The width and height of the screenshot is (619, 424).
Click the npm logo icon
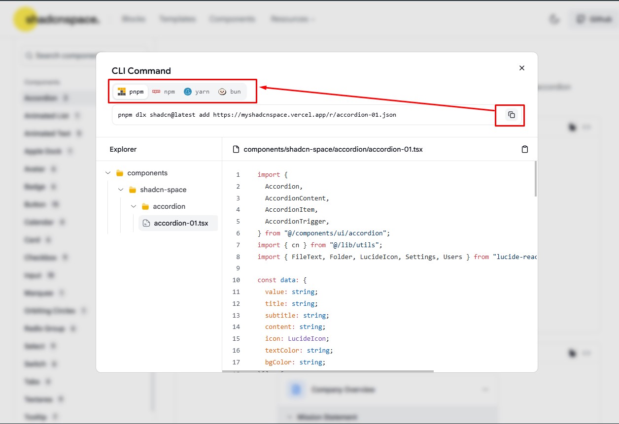click(156, 92)
